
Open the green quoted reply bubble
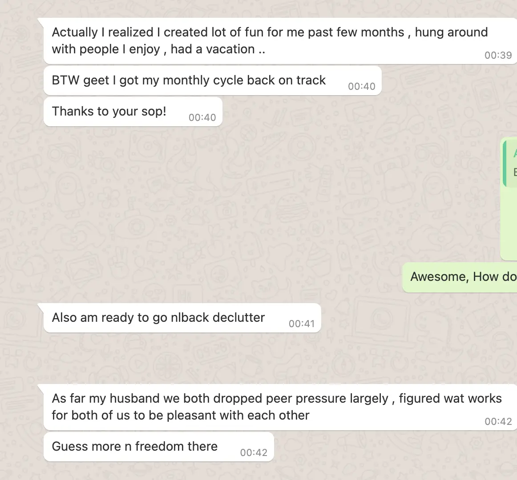pyautogui.click(x=509, y=199)
